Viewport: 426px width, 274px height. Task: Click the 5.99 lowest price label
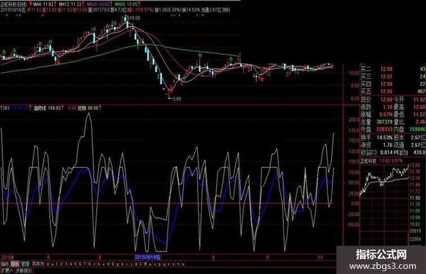[x=176, y=99]
